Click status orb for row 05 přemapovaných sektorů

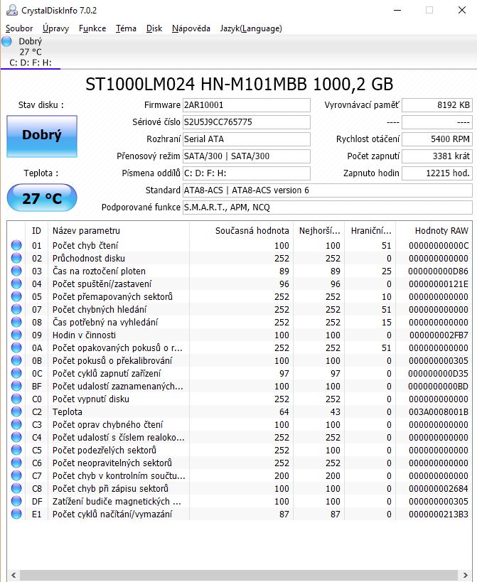tap(16, 296)
